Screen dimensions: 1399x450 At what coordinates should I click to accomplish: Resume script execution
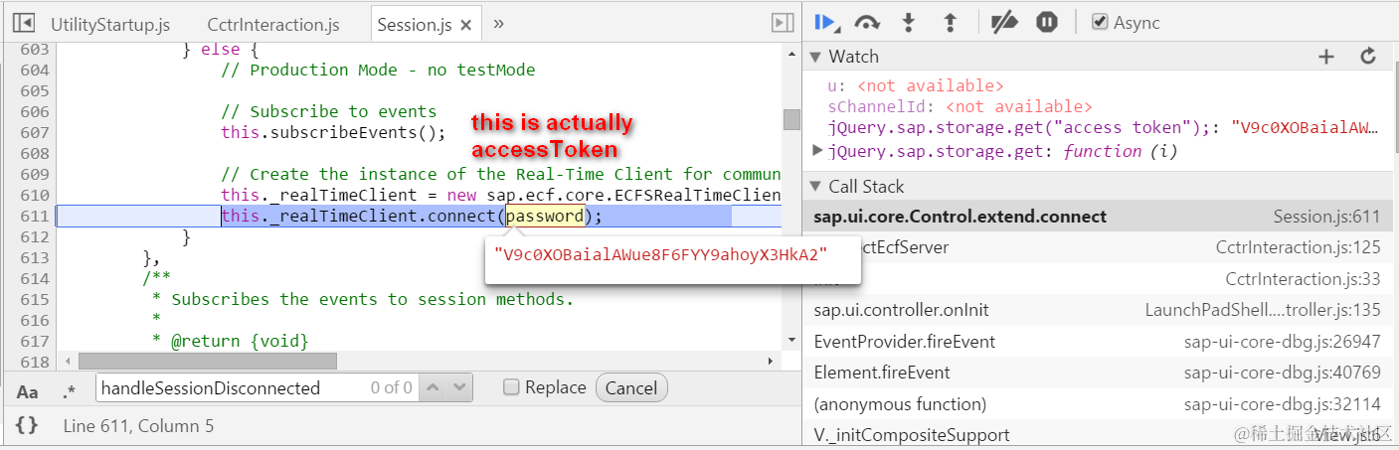(x=825, y=23)
